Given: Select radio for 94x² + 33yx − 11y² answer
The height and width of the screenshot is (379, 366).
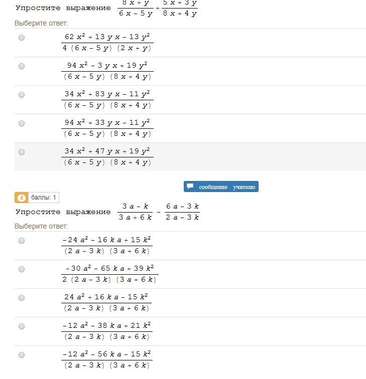Looking at the screenshot, I should tap(22, 123).
